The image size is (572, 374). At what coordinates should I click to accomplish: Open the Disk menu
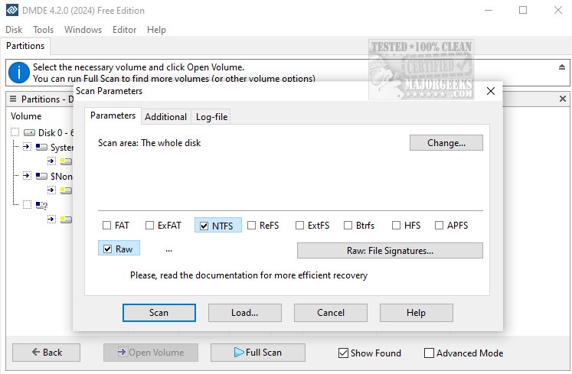point(14,30)
